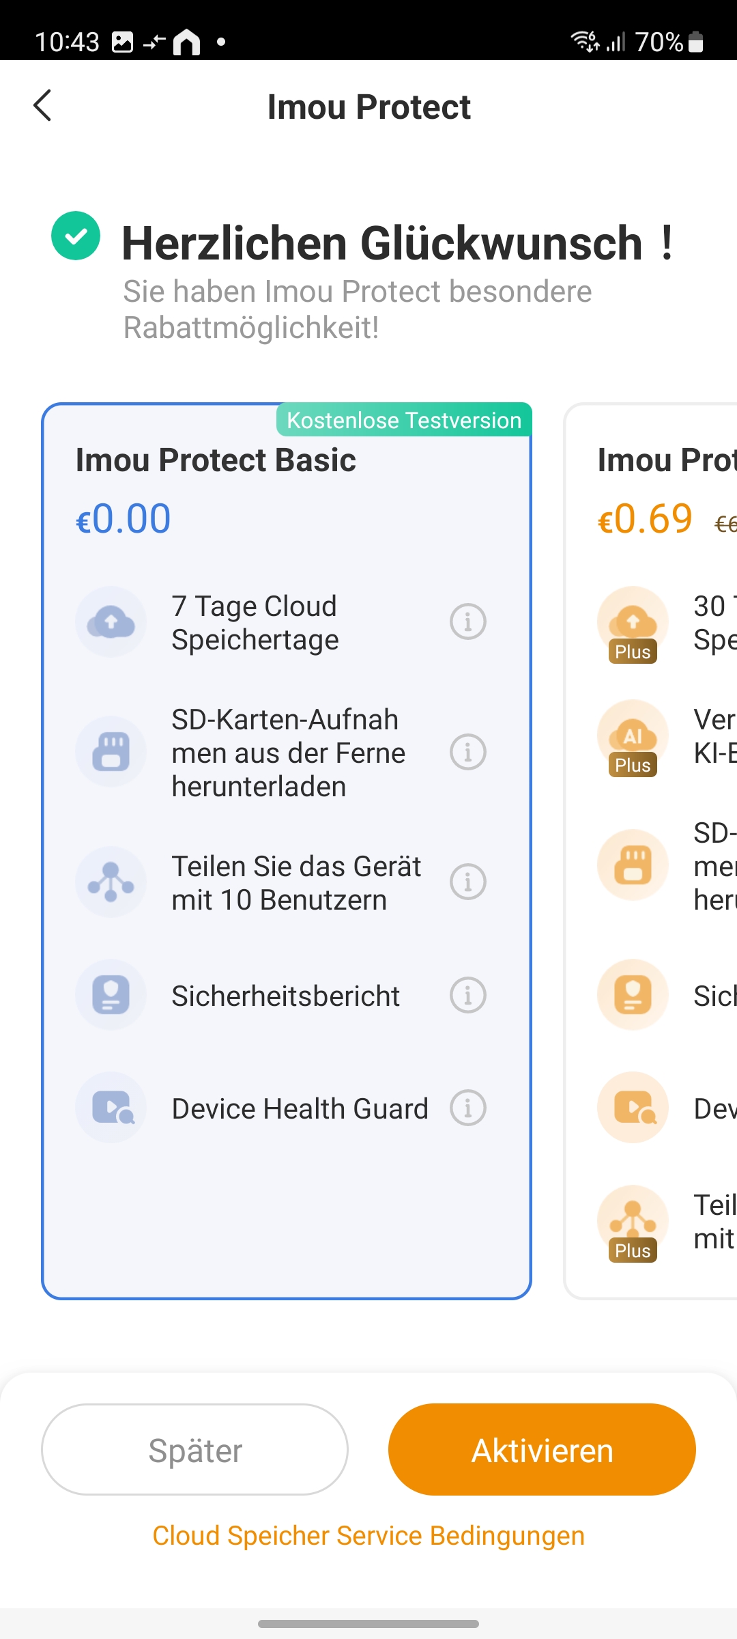Viewport: 737px width, 1639px height.
Task: Show info for sharing with 10 Benutzern
Action: click(x=468, y=882)
